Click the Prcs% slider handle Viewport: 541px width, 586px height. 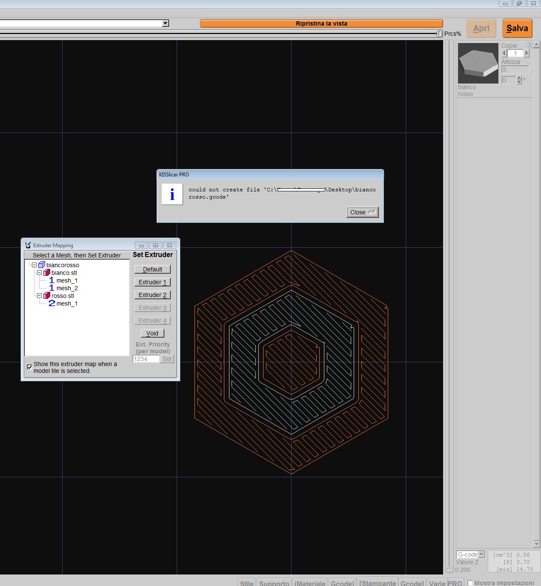440,34
